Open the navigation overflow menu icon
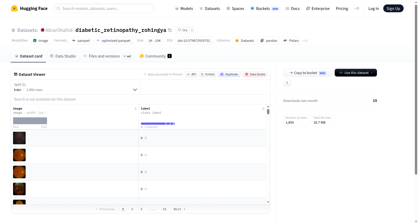The image size is (418, 224). (357, 8)
